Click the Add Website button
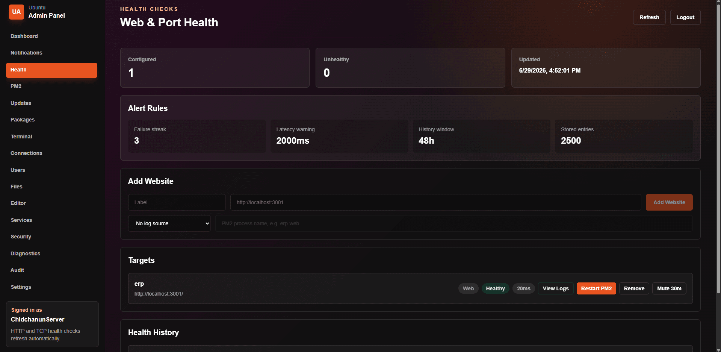This screenshot has height=352, width=721. point(669,202)
